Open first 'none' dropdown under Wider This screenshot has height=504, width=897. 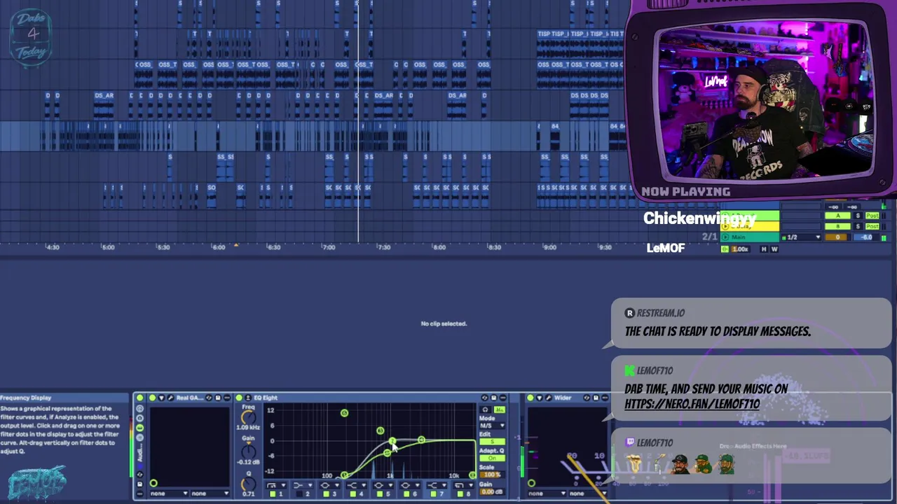(x=547, y=493)
